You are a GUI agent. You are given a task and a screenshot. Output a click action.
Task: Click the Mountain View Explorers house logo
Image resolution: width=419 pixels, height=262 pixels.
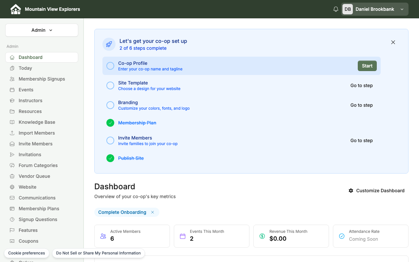coord(15,9)
